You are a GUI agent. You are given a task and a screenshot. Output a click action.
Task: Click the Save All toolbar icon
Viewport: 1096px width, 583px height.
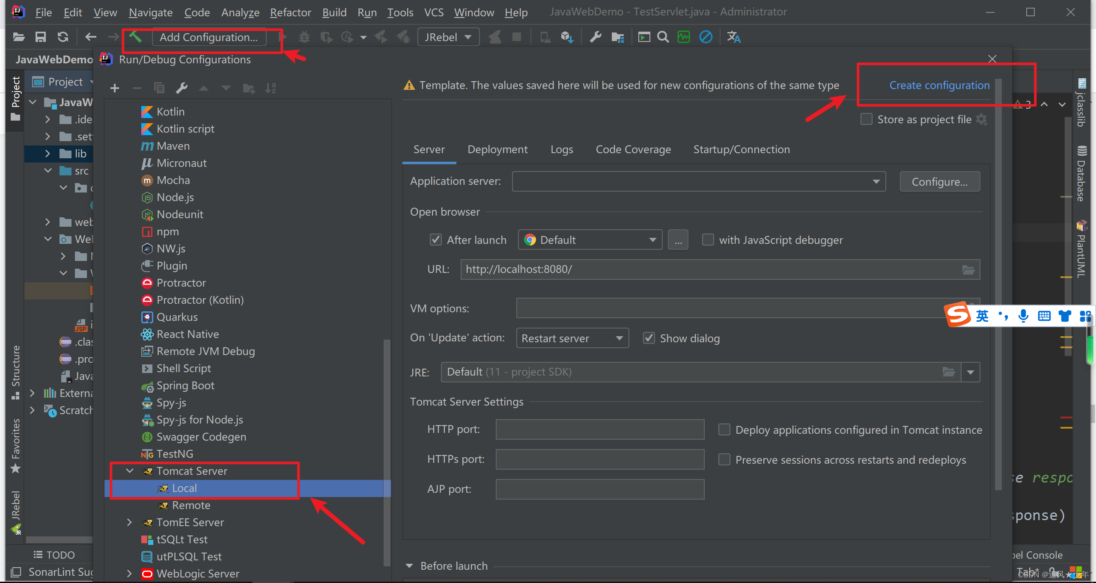(41, 37)
